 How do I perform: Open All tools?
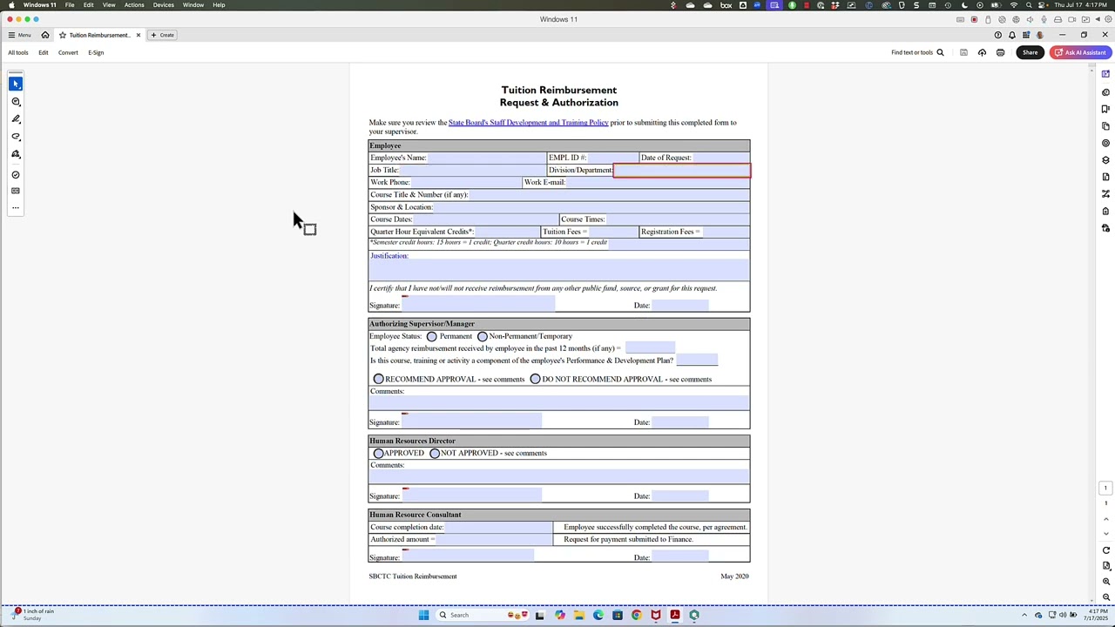[x=18, y=52]
